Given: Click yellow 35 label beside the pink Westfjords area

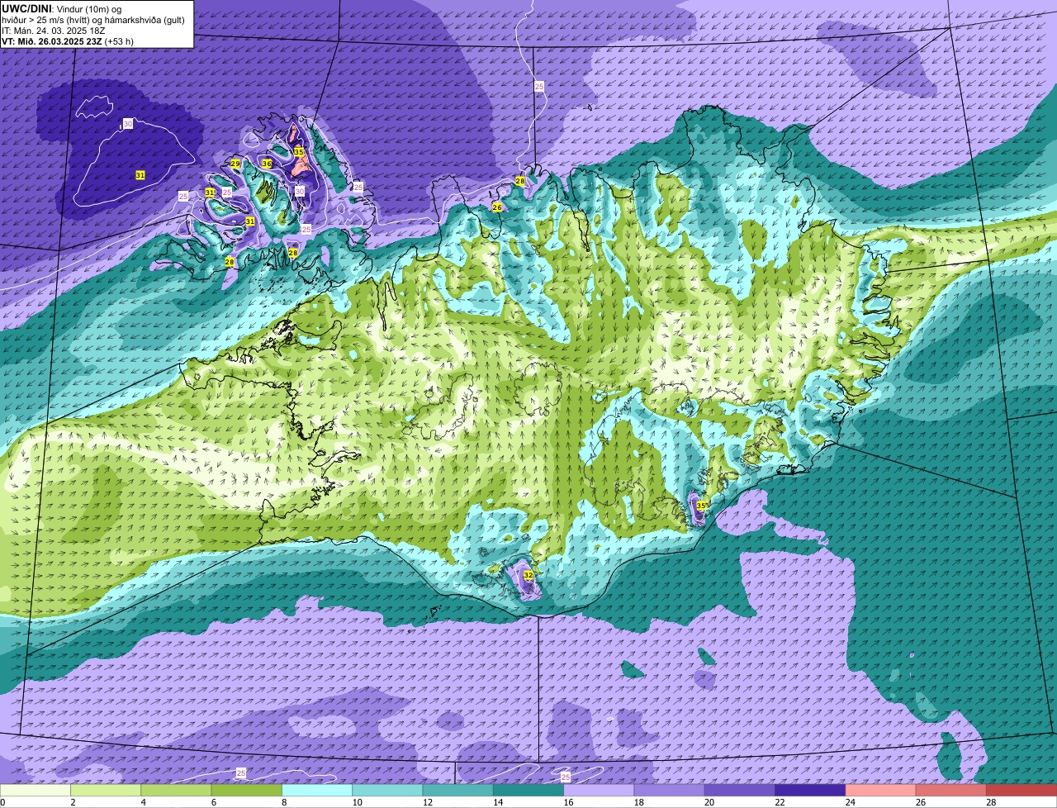Looking at the screenshot, I should (299, 152).
